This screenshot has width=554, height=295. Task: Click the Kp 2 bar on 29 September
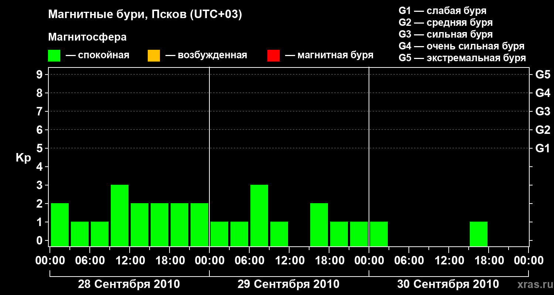[319, 225]
